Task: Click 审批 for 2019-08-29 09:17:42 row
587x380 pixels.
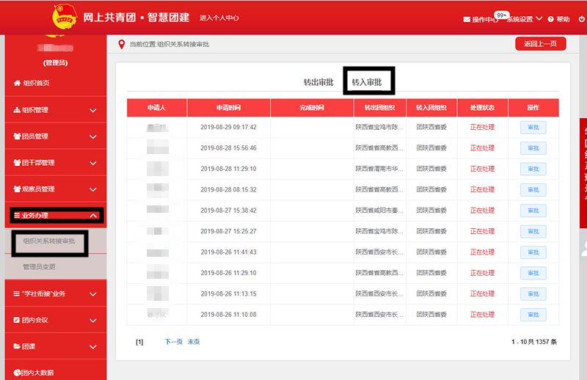Action: [x=533, y=128]
